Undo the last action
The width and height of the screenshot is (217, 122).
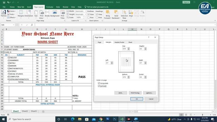coord(8,2)
